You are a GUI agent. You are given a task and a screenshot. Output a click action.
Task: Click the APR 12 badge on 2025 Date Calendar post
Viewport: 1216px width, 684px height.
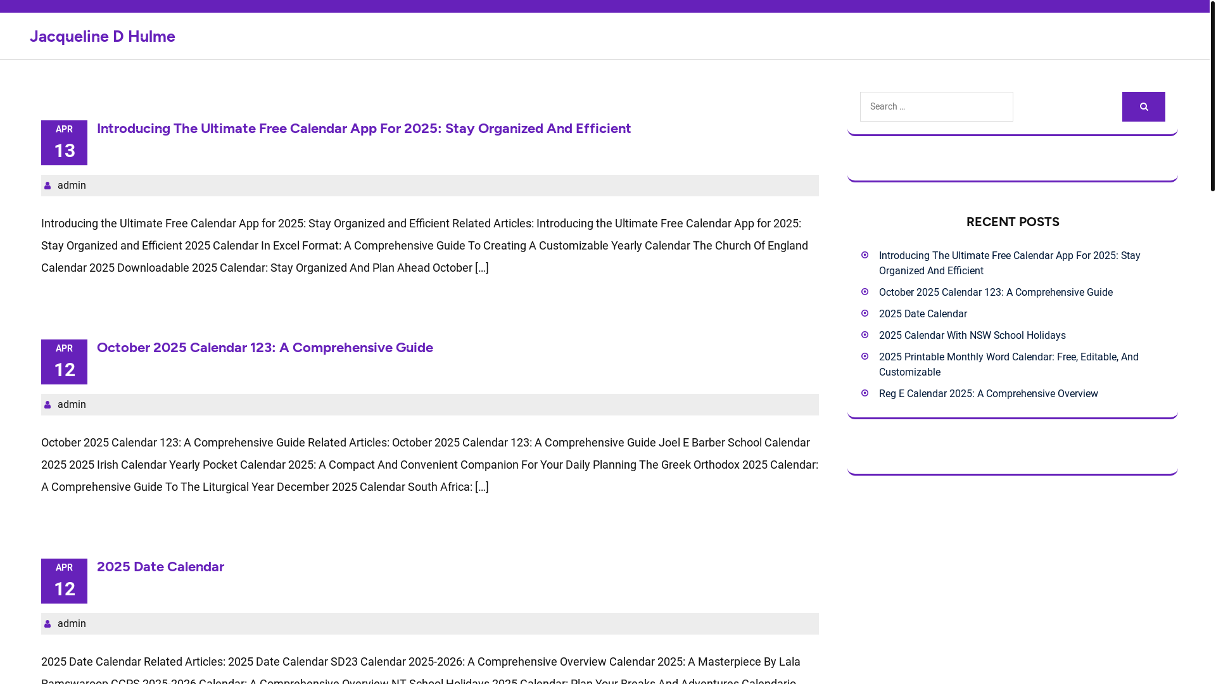point(64,581)
